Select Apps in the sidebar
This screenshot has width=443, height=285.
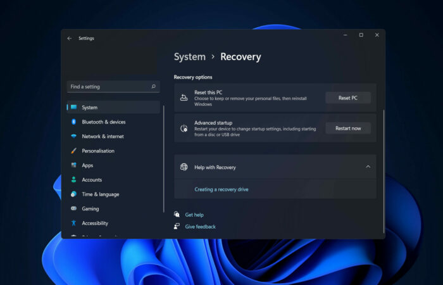coord(113,165)
